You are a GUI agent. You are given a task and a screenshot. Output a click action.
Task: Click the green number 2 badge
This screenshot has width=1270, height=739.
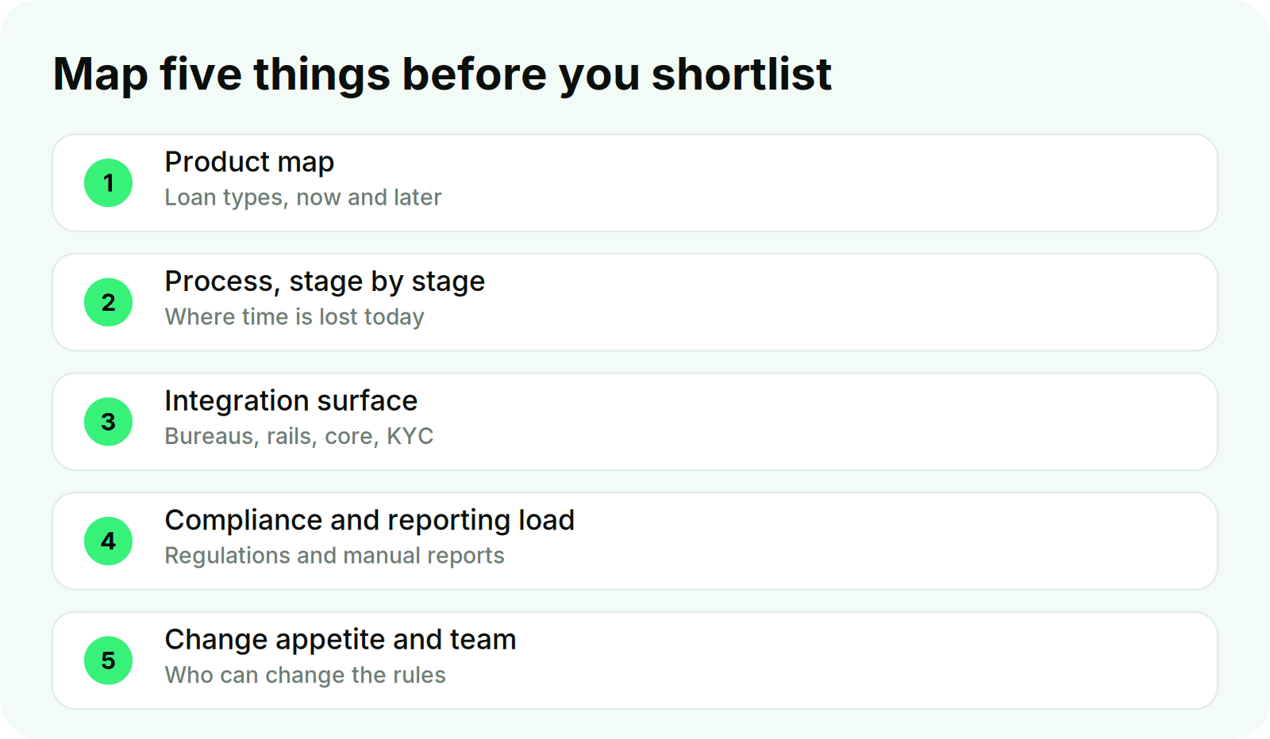(108, 302)
